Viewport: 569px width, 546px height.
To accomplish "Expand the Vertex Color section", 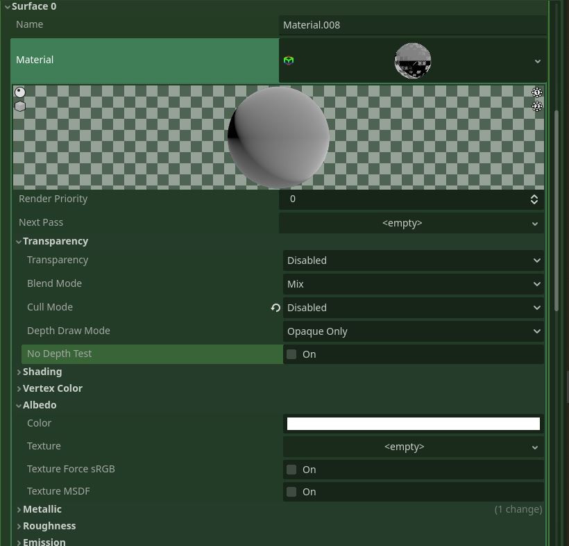I will (x=49, y=388).
